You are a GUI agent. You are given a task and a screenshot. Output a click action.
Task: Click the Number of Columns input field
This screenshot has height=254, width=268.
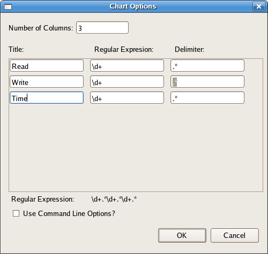(x=102, y=28)
